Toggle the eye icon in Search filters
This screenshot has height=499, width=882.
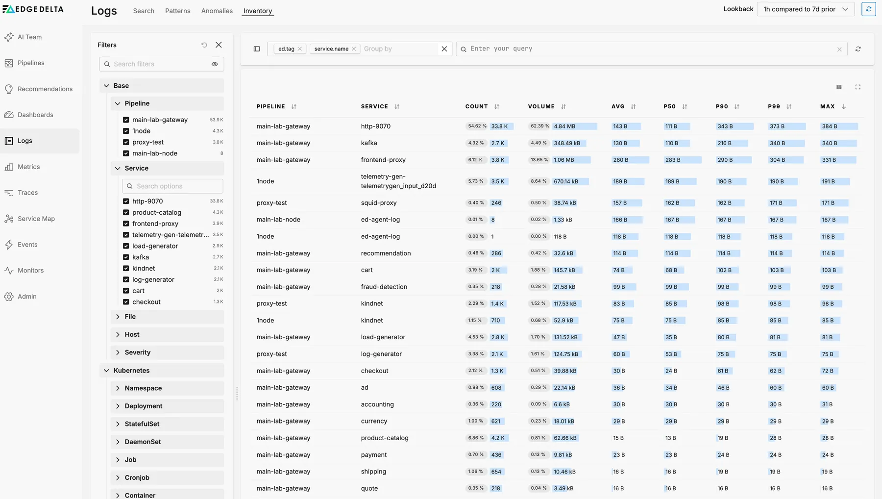pyautogui.click(x=215, y=64)
